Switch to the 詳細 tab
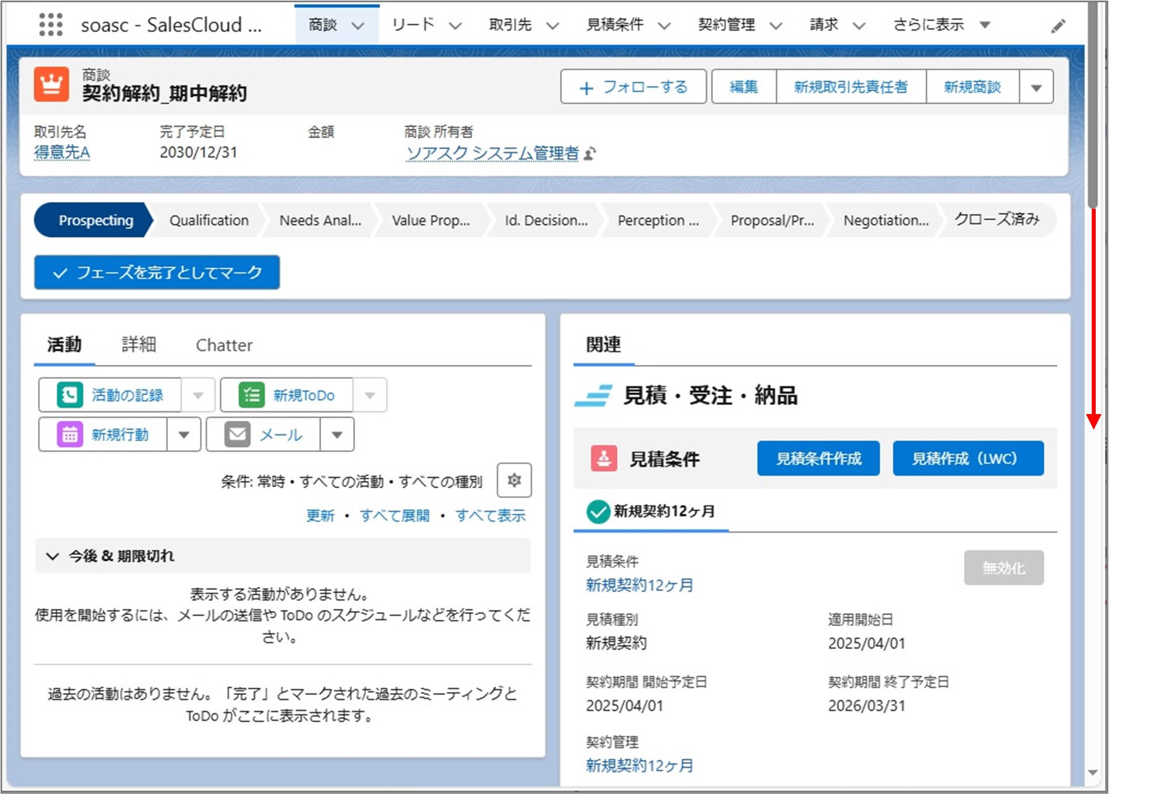The height and width of the screenshot is (797, 1149). click(139, 344)
